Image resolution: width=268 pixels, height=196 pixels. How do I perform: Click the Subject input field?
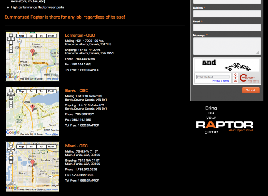(227, 14)
